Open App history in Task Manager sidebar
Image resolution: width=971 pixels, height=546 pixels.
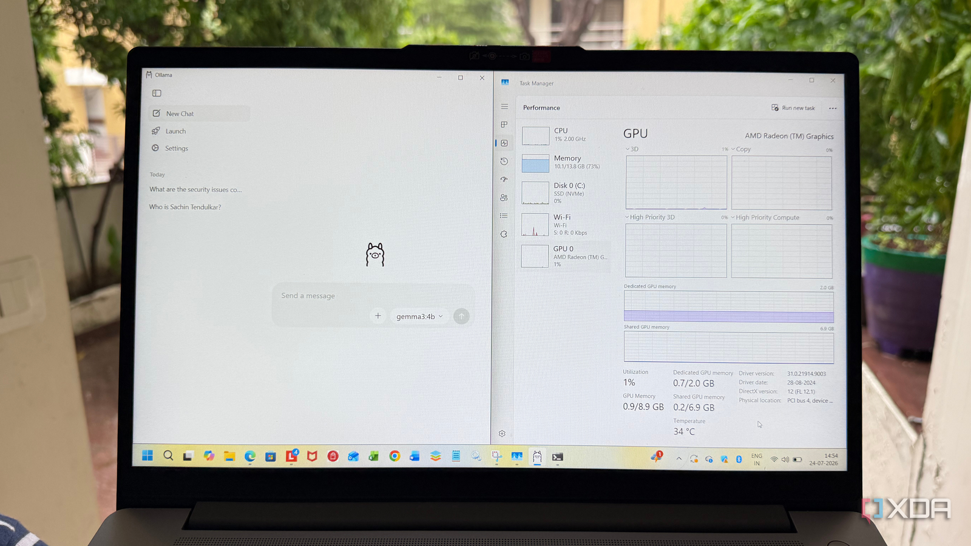click(x=504, y=161)
